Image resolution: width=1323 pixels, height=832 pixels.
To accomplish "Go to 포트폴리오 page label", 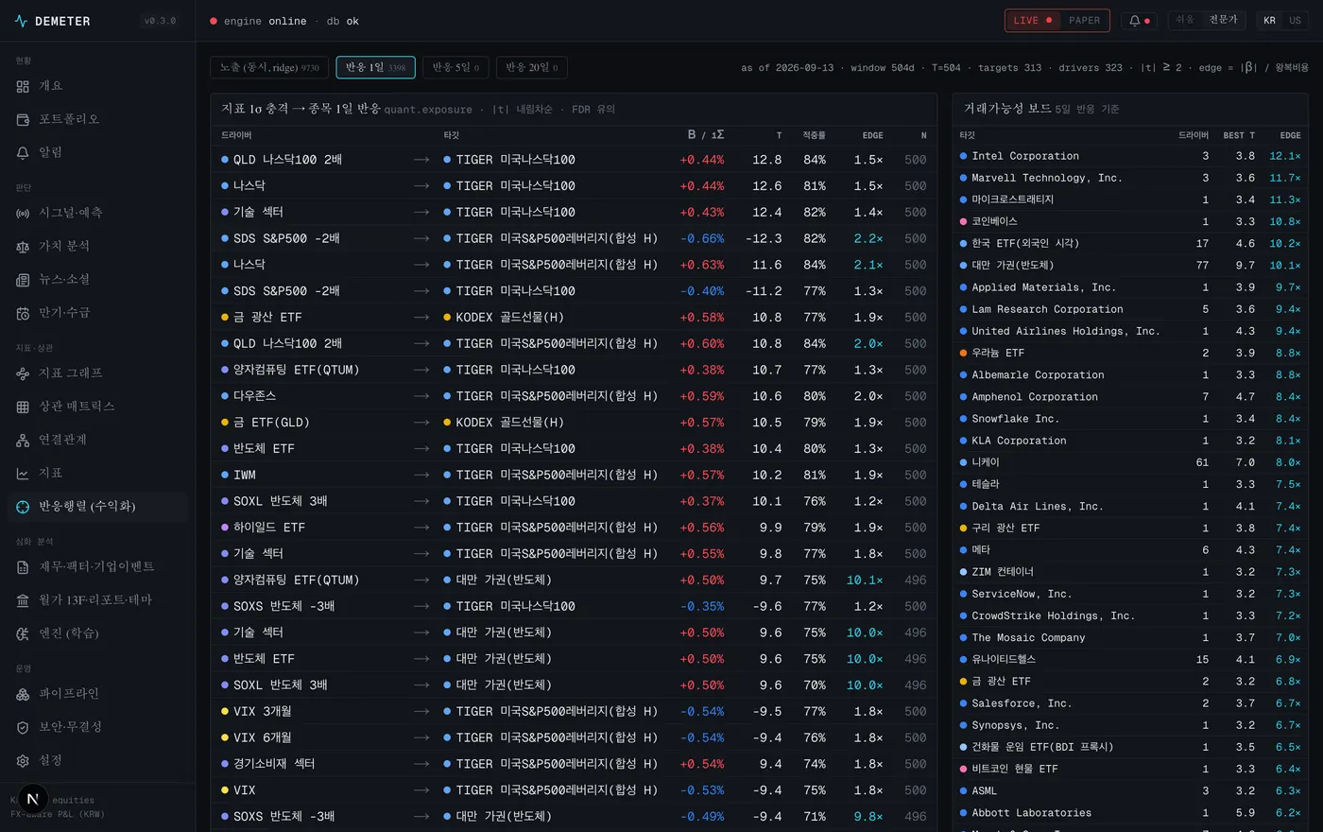I will [69, 119].
